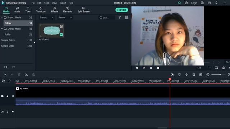Click the scissors split icon
This screenshot has width=230, height=129.
(26, 75)
